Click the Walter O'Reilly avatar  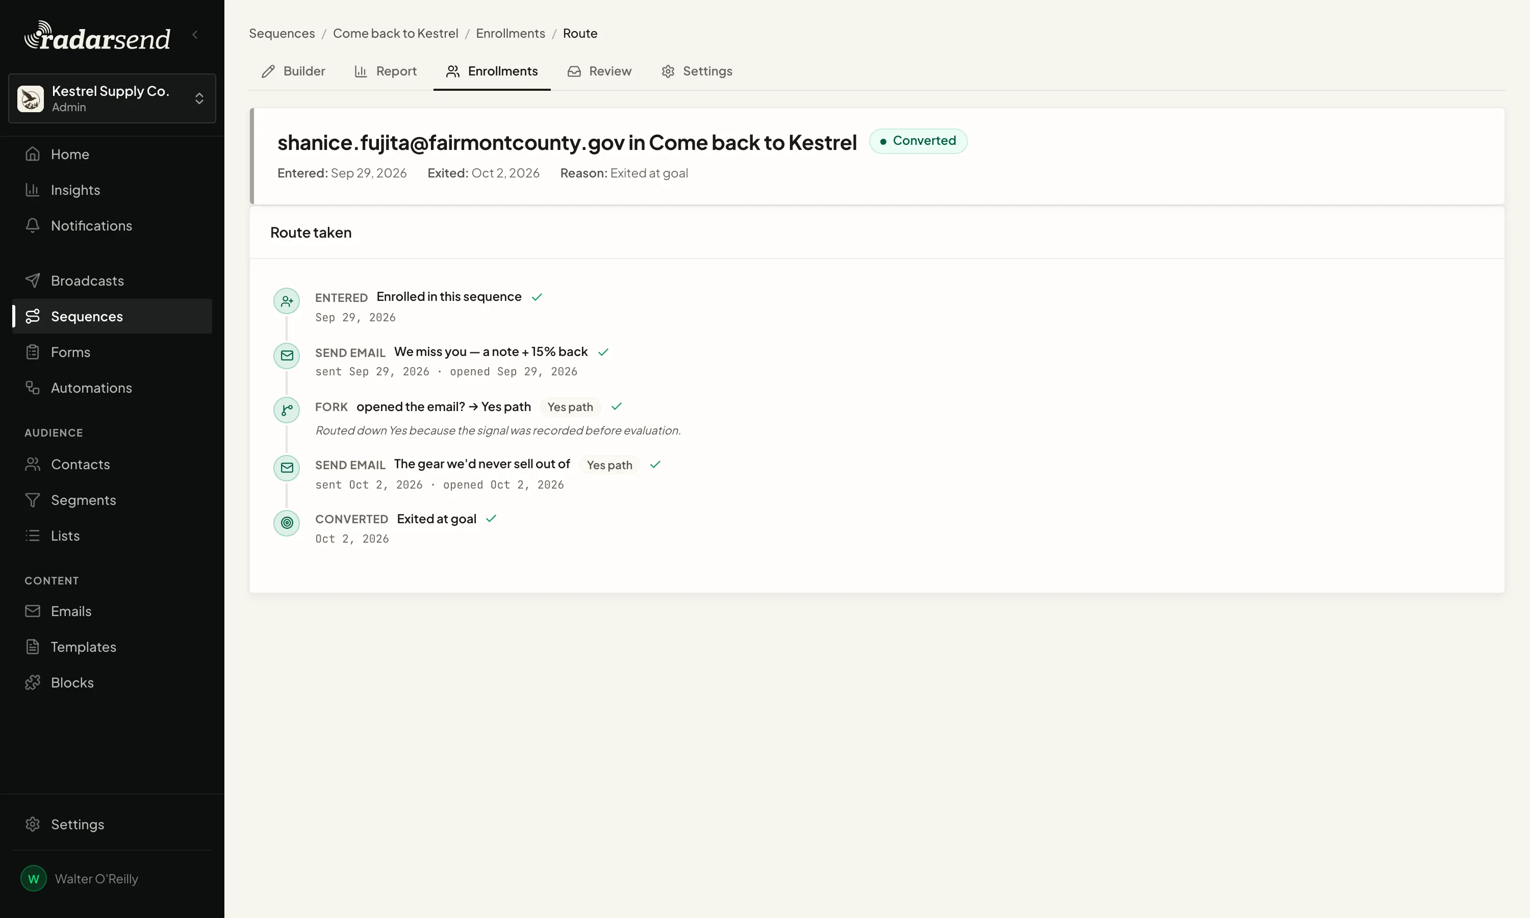(33, 878)
